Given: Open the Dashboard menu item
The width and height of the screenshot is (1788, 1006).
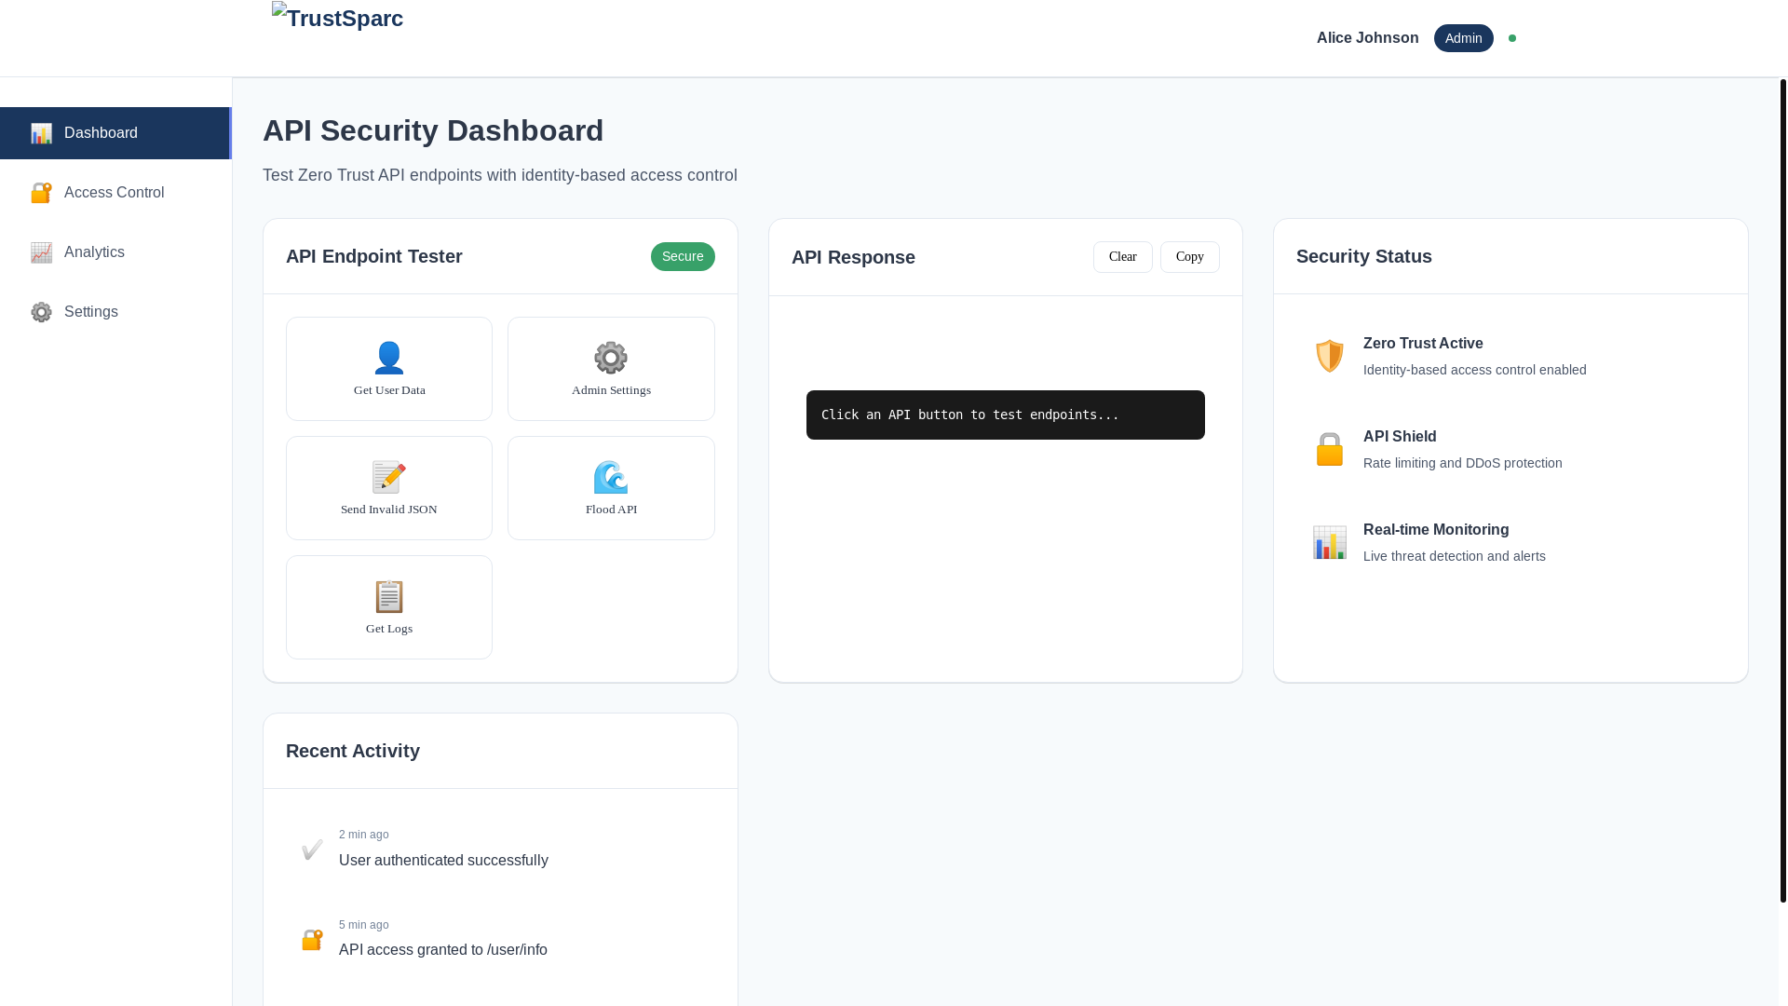Looking at the screenshot, I should click(x=115, y=133).
